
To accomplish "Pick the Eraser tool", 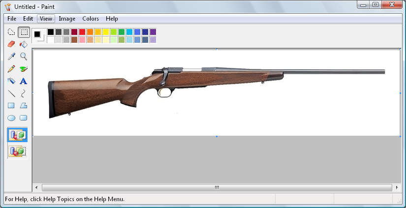I will pos(11,44).
